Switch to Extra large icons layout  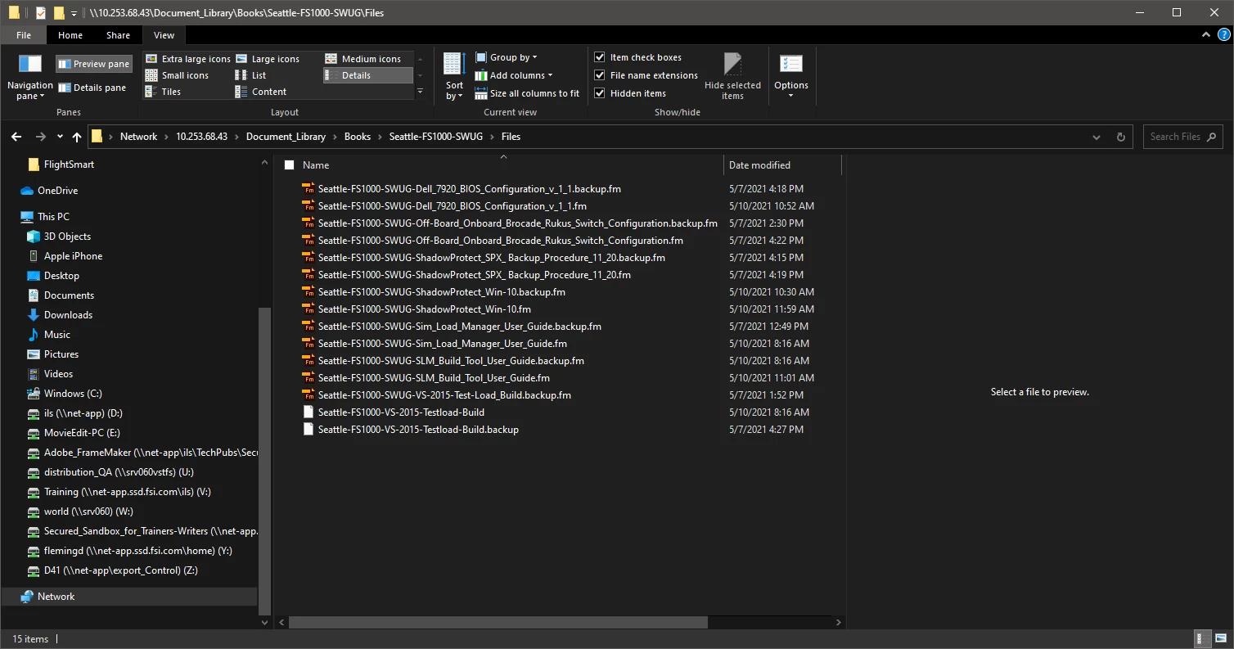click(188, 59)
